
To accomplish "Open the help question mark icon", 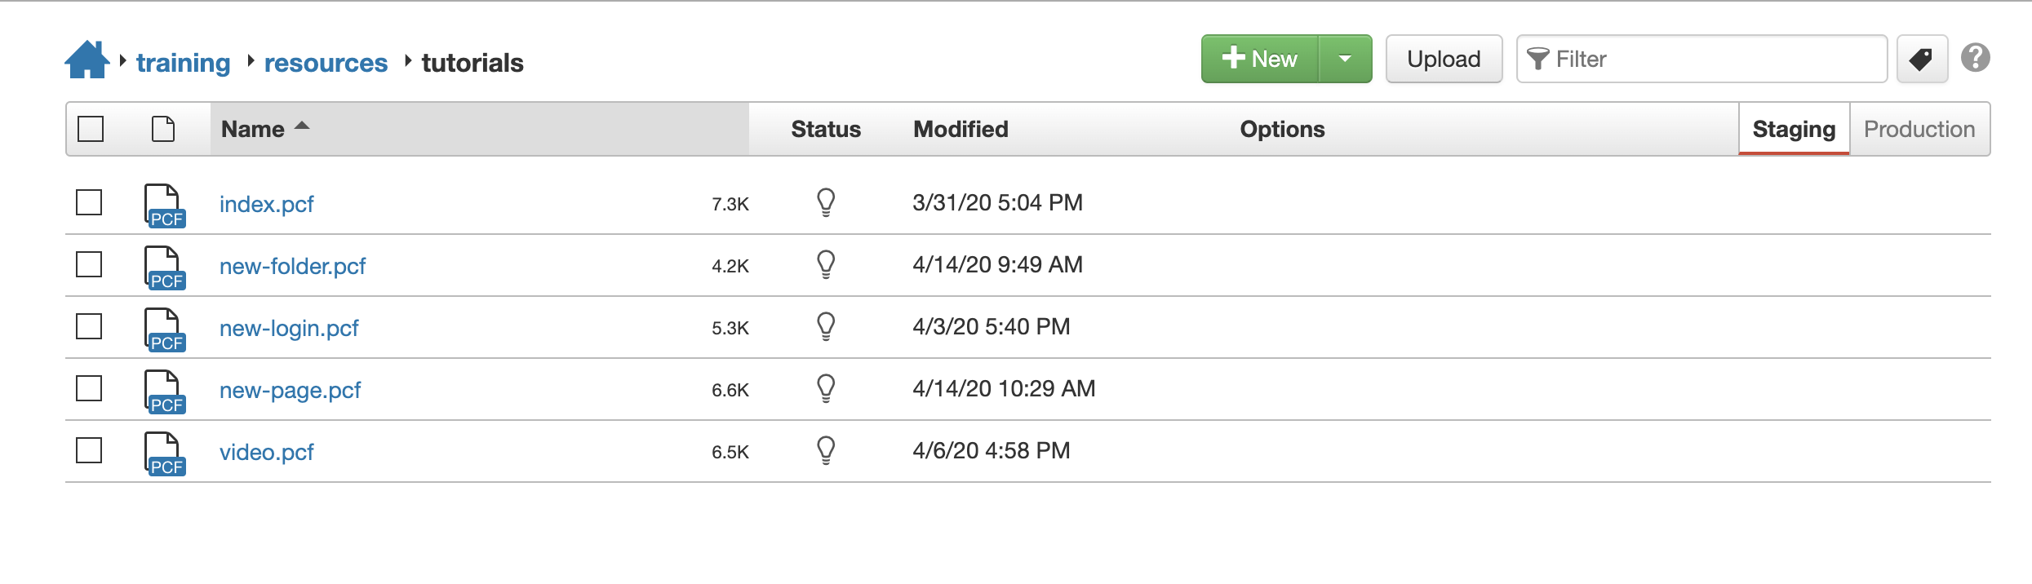I will (1976, 58).
